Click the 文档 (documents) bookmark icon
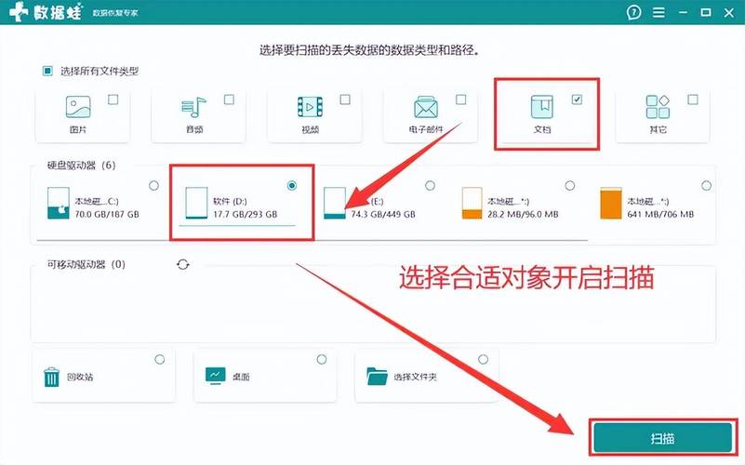This screenshot has height=465, width=745. point(542,106)
